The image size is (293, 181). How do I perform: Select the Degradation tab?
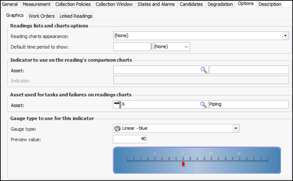tap(220, 4)
